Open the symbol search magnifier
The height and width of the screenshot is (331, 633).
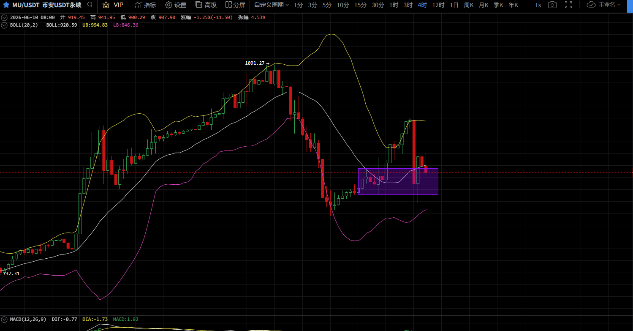90,5
